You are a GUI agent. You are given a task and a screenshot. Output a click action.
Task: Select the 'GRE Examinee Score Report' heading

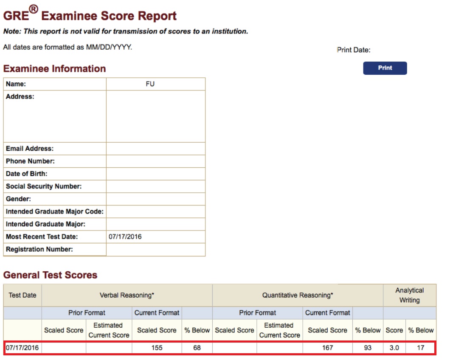tap(90, 14)
